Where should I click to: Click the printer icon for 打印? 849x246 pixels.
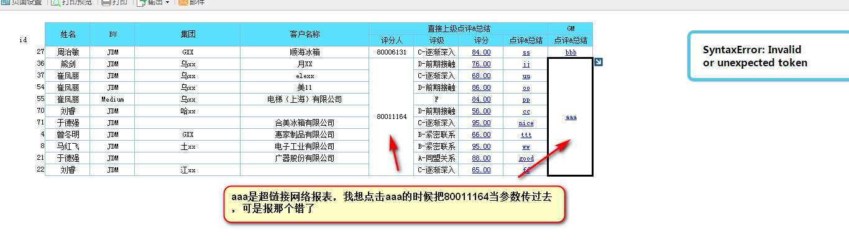106,2
